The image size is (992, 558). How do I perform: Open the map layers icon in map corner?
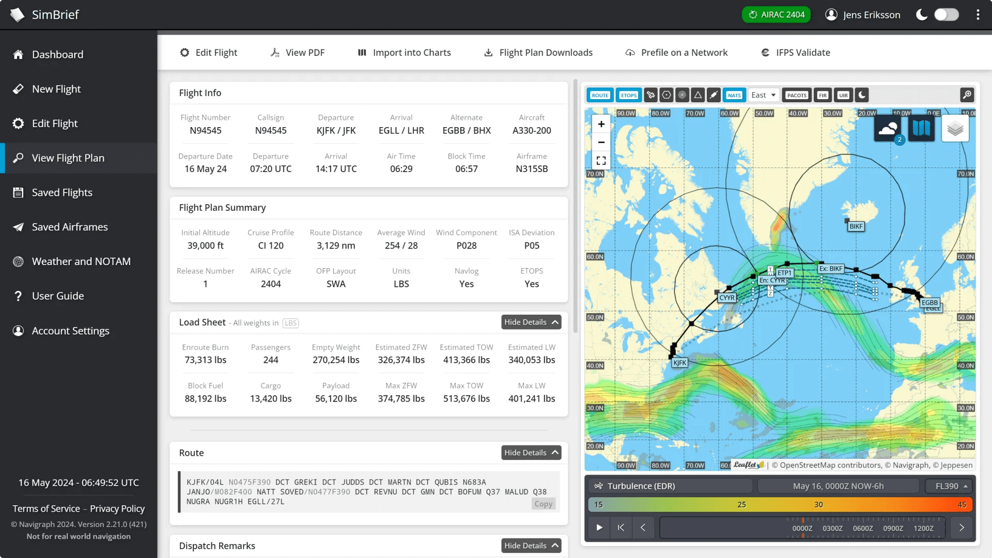(x=955, y=128)
